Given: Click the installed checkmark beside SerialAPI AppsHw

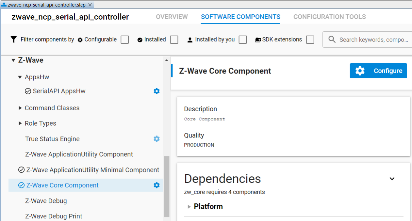Looking at the screenshot, I should [28, 91].
